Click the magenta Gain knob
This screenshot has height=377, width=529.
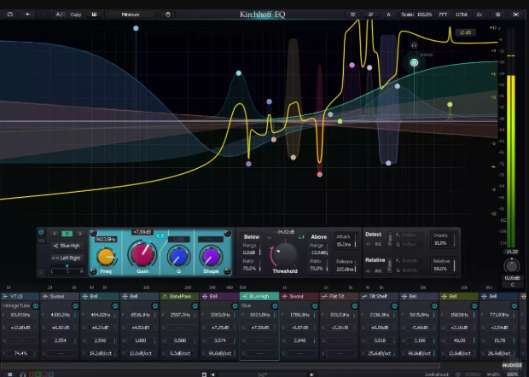point(142,254)
